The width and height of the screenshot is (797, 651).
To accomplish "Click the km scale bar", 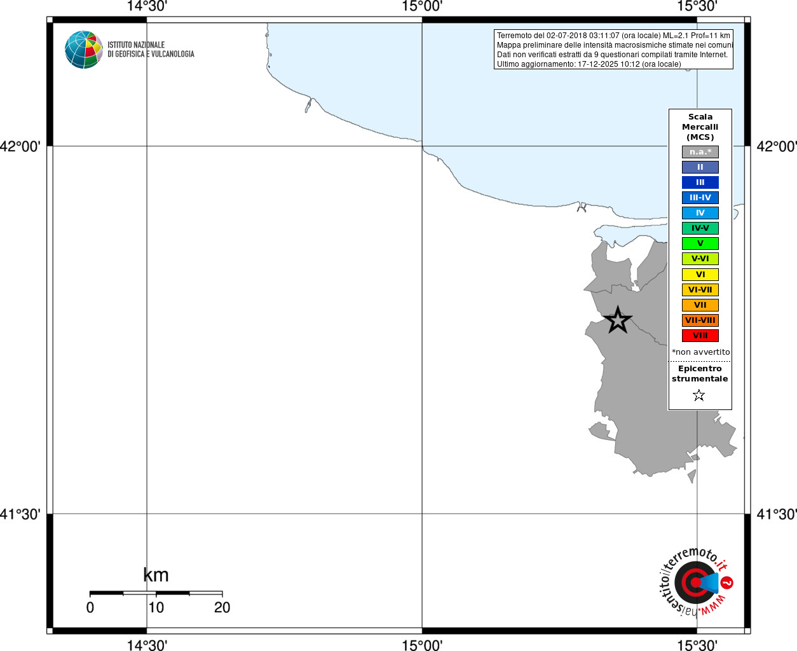I will click(156, 593).
